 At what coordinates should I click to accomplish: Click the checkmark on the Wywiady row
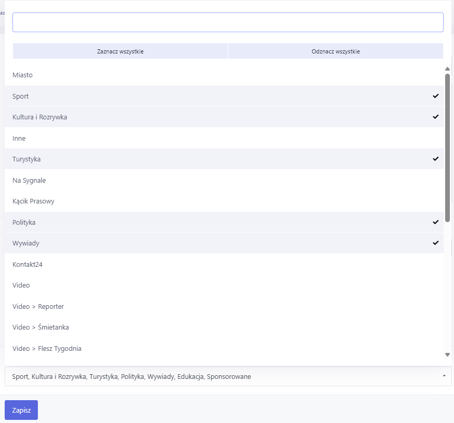pyautogui.click(x=435, y=243)
